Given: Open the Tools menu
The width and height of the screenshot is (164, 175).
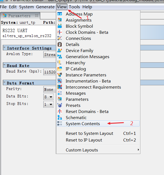Looking at the screenshot, I should coord(74,7).
